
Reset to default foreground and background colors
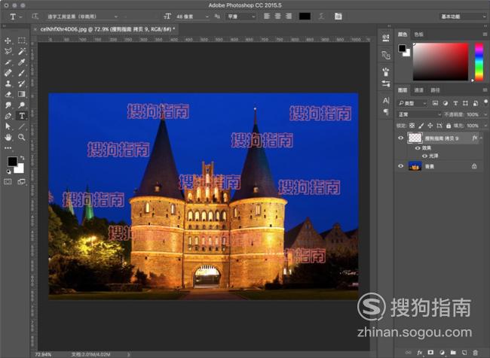point(8,171)
